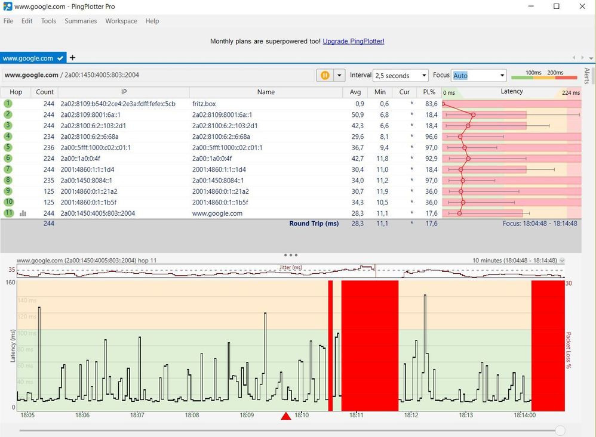Open the Summaries menu
Viewport: 596px width, 437px height.
click(x=81, y=21)
